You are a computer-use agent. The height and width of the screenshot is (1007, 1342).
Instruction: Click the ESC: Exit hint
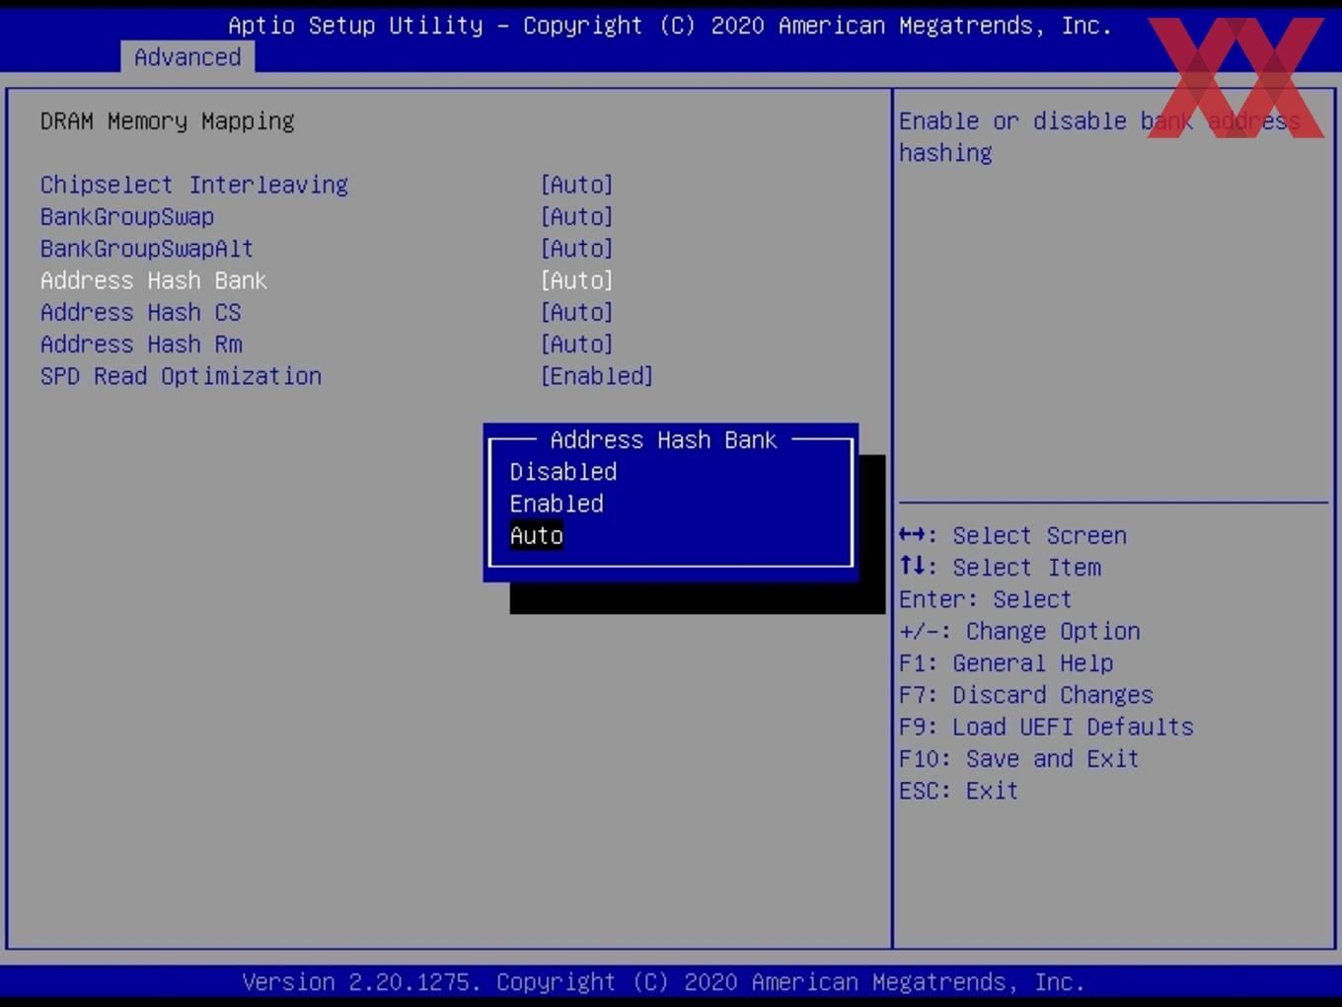(958, 790)
